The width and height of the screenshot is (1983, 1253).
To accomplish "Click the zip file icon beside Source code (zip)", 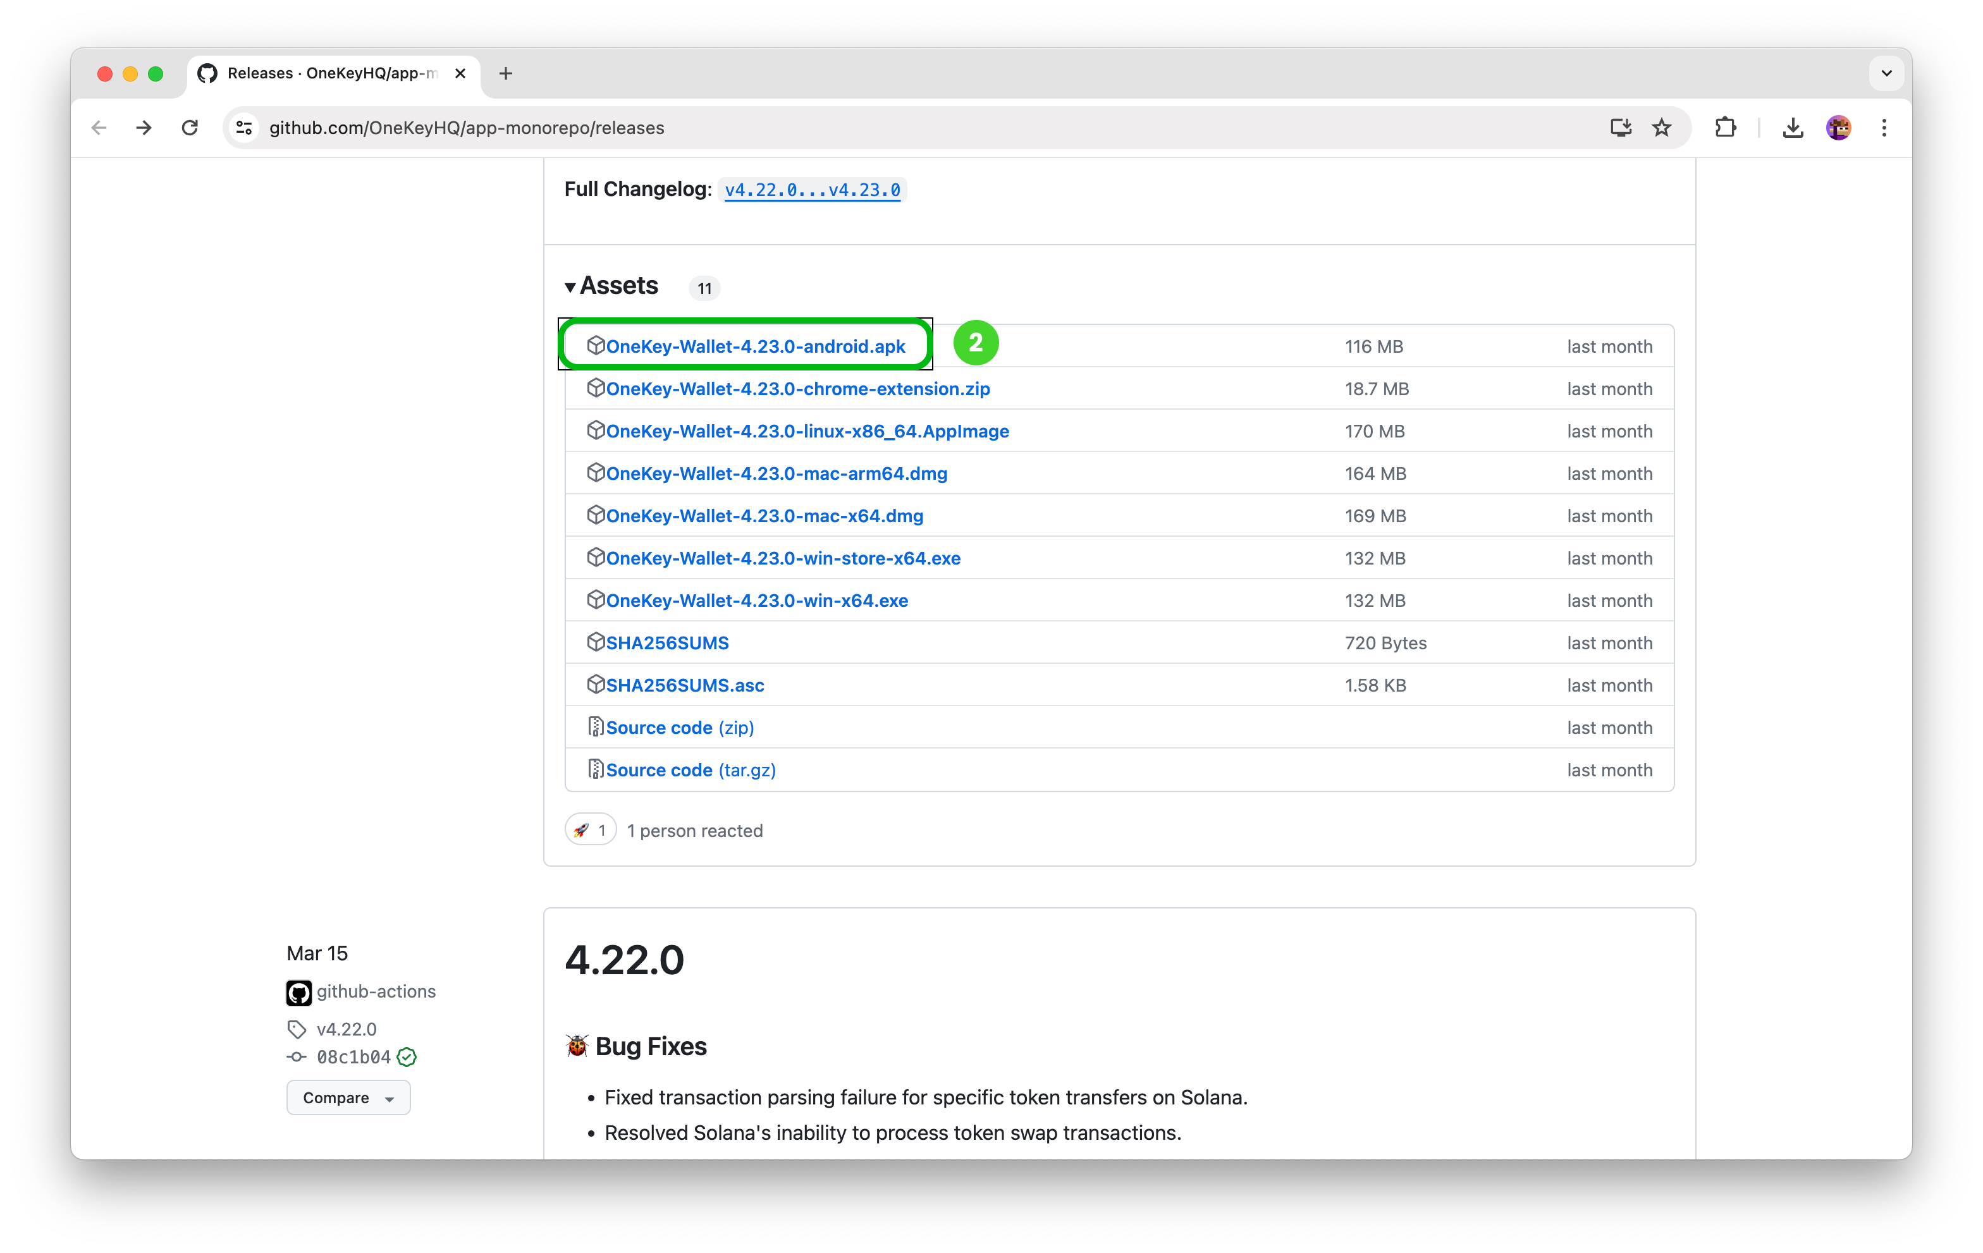I will [x=596, y=727].
